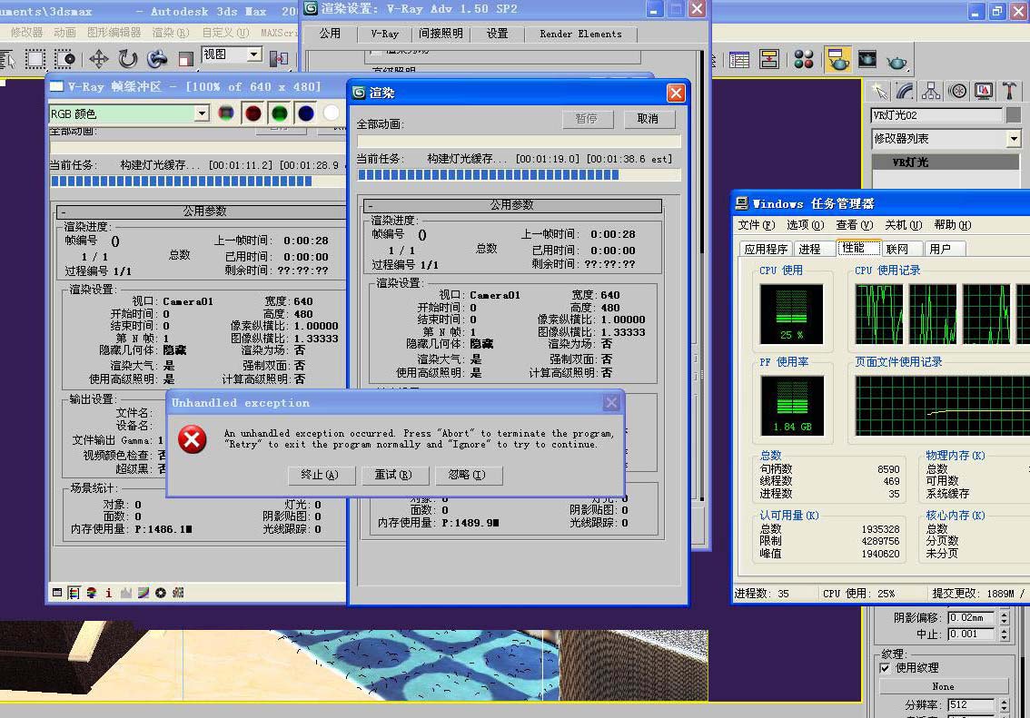Open the Utilities hammer panel
This screenshot has width=1030, height=718.
coord(1010,91)
